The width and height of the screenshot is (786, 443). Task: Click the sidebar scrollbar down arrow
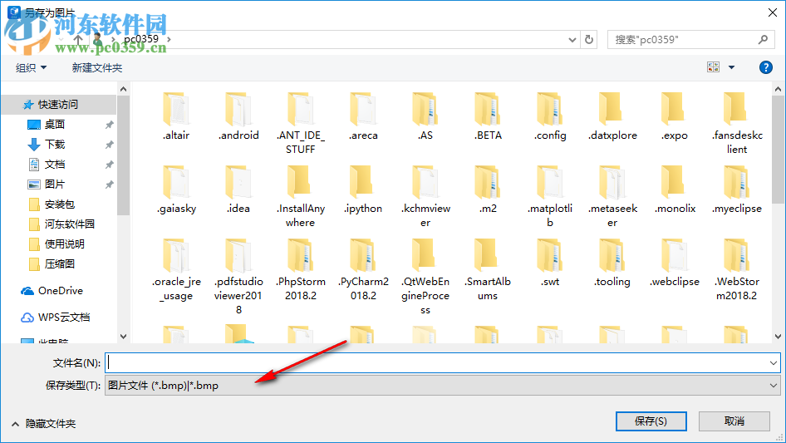123,337
